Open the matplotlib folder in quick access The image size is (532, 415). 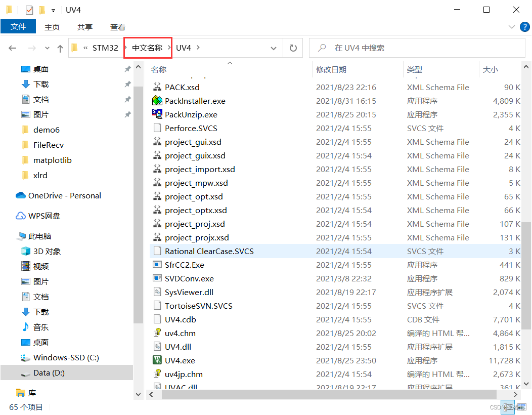pyautogui.click(x=53, y=160)
